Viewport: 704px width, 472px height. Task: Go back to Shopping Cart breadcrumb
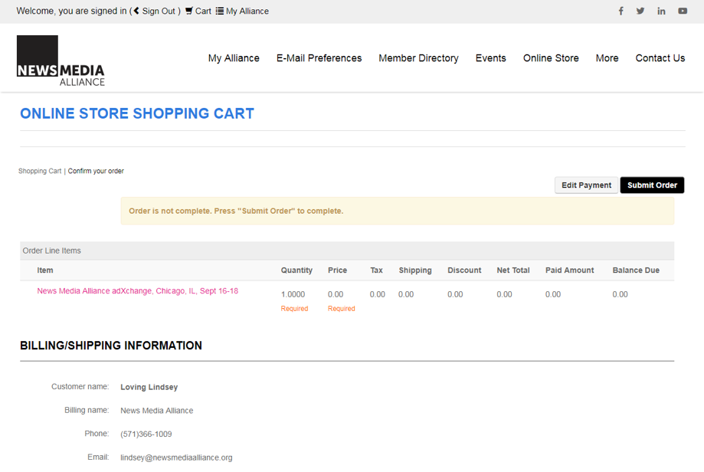[40, 171]
